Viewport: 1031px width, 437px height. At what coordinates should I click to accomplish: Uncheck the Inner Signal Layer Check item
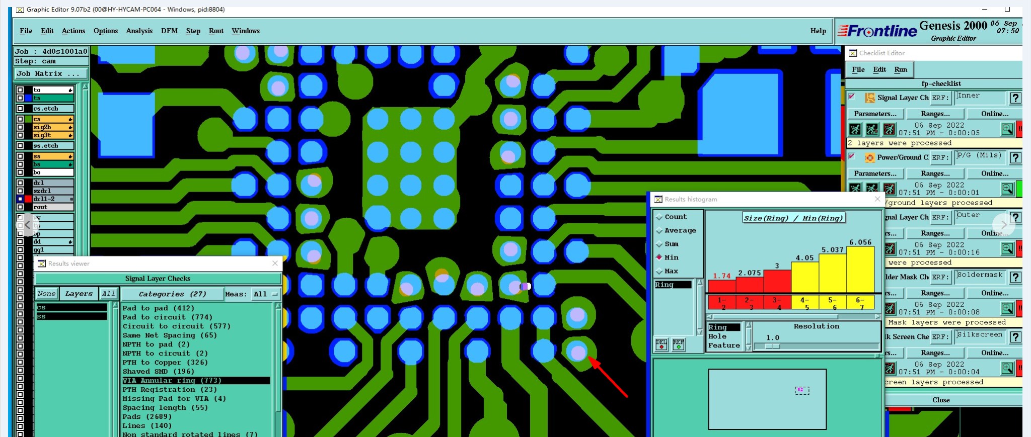tap(852, 97)
